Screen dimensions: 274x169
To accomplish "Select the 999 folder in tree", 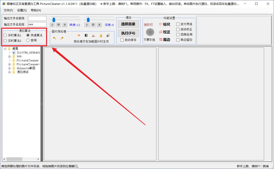I will coord(19,57).
